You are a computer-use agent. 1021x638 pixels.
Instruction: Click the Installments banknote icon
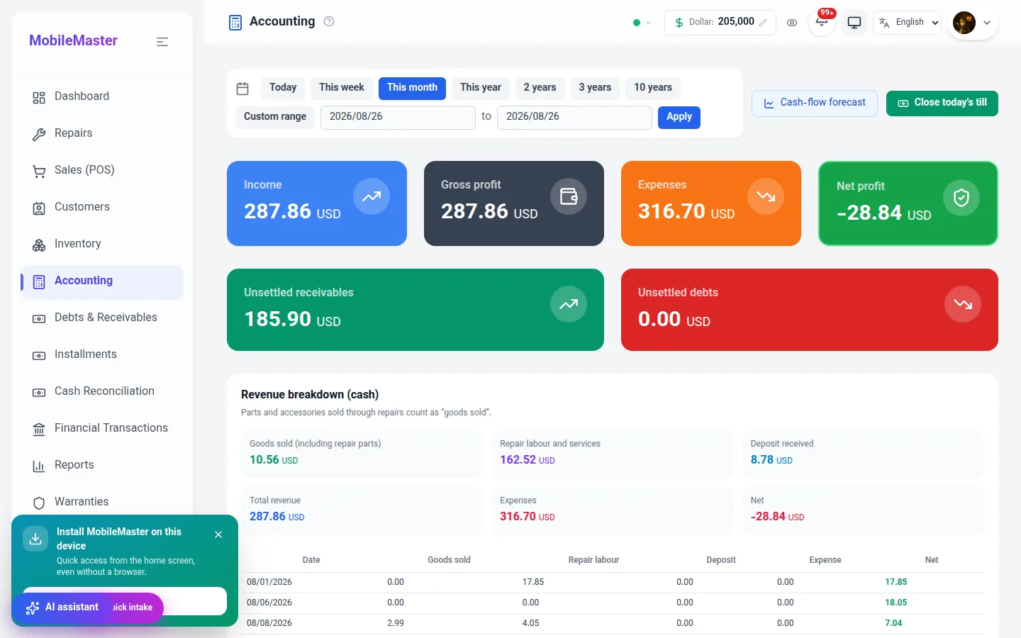point(39,355)
